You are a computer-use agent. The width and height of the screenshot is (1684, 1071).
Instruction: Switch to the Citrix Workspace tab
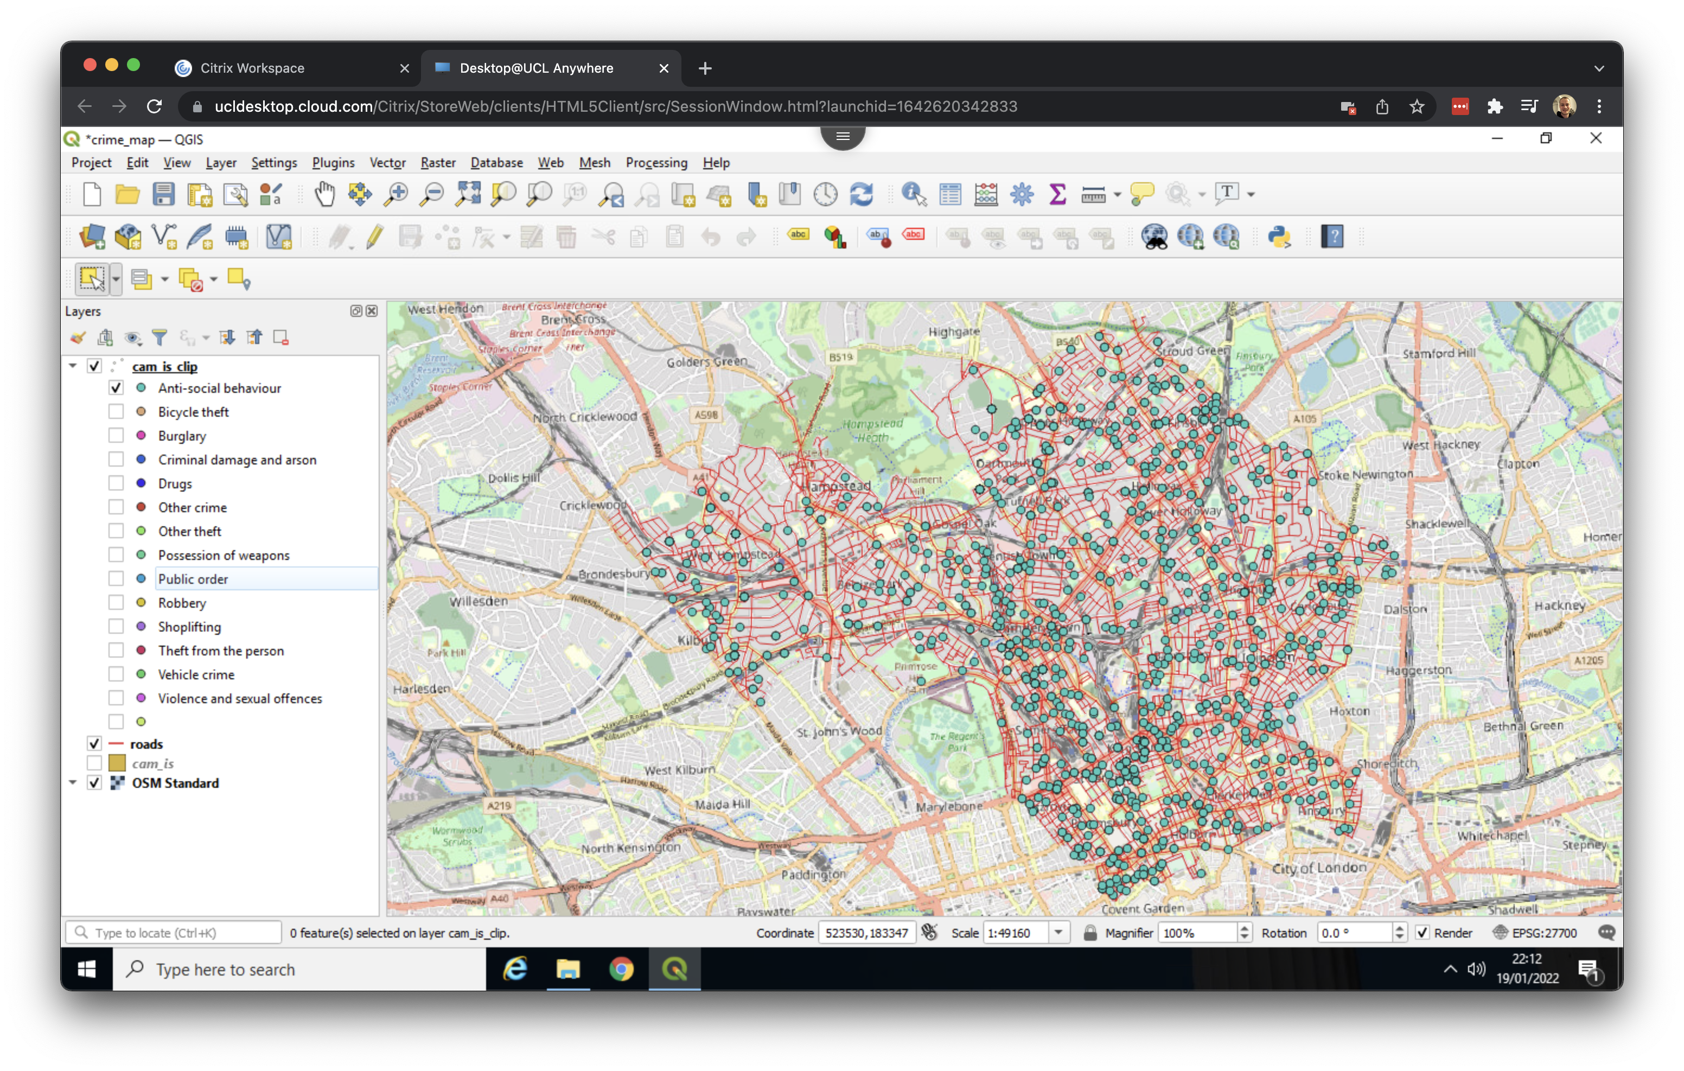coord(252,68)
